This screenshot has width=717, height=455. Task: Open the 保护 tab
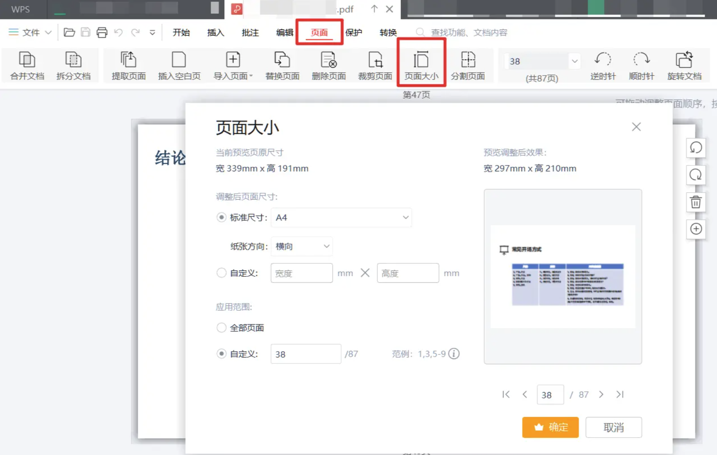point(354,32)
